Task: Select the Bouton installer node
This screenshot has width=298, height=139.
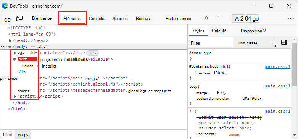Action: pyautogui.click(x=39, y=66)
